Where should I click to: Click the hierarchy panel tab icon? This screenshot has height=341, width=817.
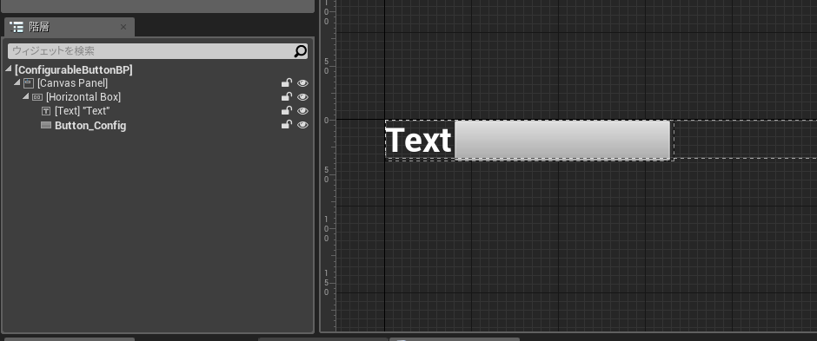(17, 27)
